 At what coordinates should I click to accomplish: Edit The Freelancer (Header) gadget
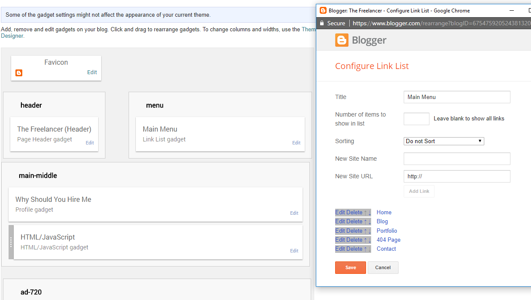pyautogui.click(x=90, y=143)
